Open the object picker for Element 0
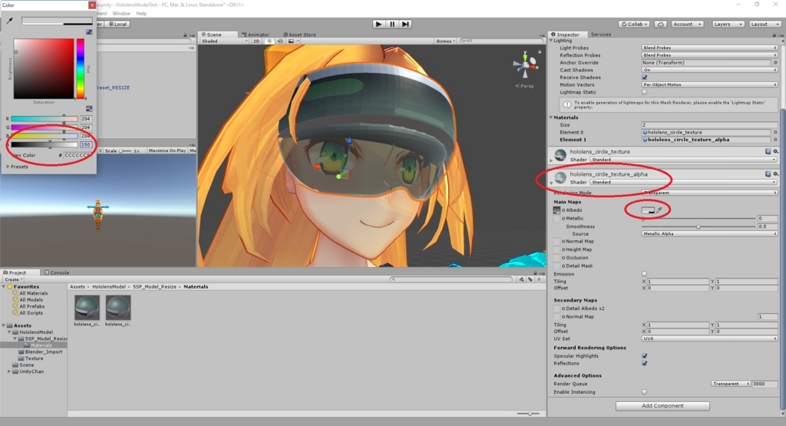 [775, 132]
